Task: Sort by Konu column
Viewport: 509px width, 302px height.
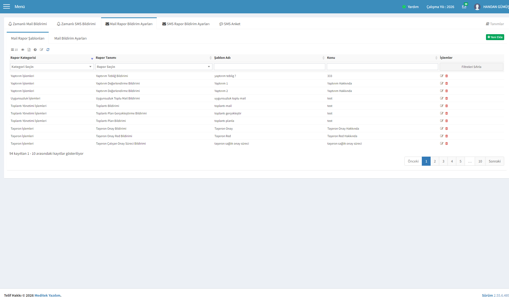Action: [x=382, y=58]
